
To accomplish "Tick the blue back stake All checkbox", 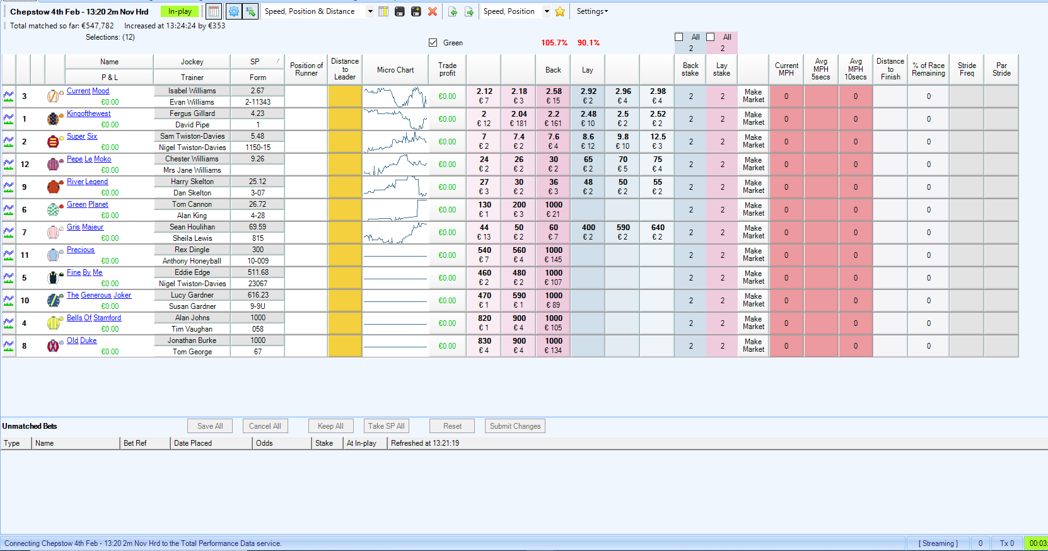I will click(x=679, y=37).
